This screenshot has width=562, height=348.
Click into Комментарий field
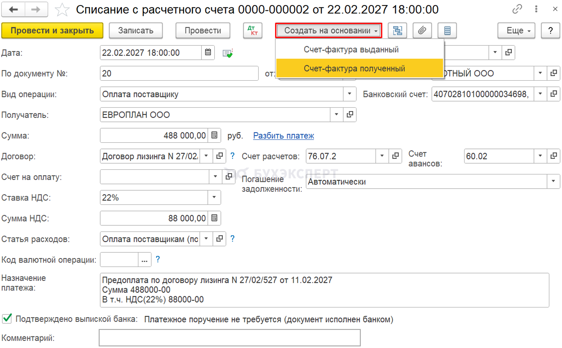(230, 338)
